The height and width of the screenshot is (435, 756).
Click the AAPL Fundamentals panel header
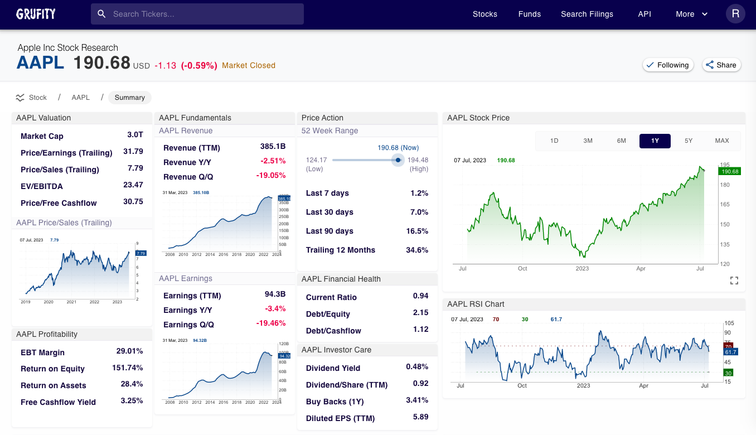coord(224,118)
